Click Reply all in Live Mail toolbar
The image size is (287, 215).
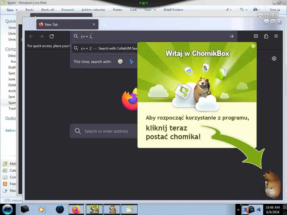(48, 10)
